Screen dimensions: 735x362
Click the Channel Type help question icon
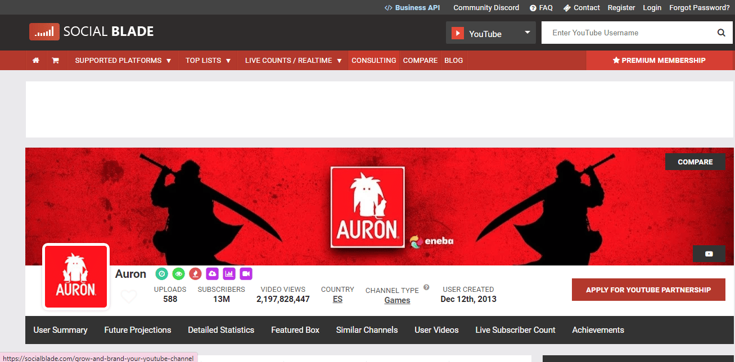[426, 287]
